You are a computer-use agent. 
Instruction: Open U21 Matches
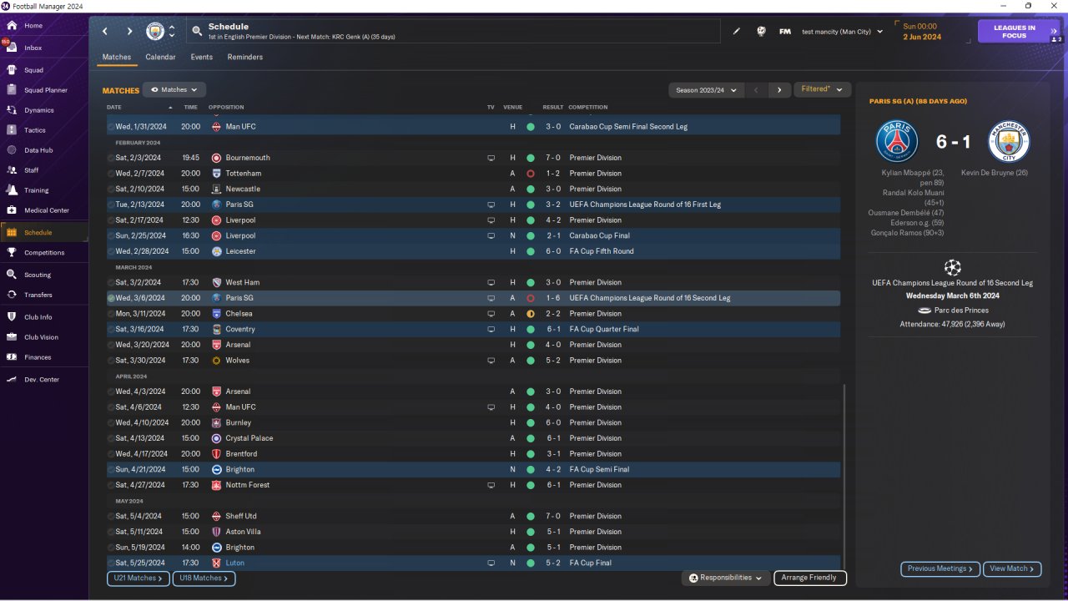[x=138, y=578]
